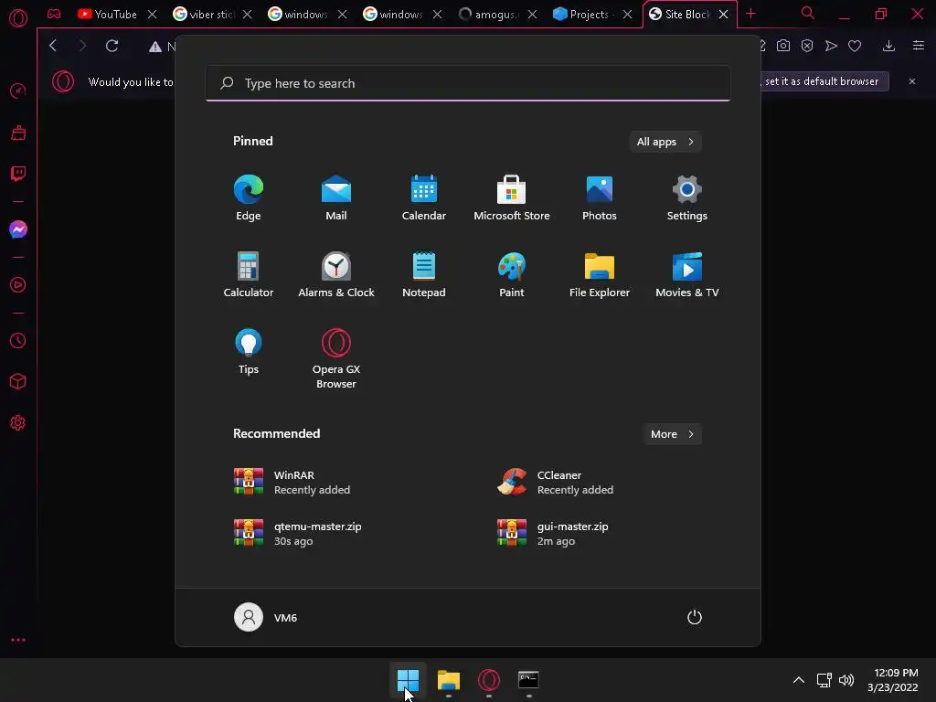
Task: Open File Explorer on the taskbar
Action: 448,680
